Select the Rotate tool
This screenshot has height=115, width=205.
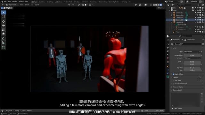coord(4,26)
